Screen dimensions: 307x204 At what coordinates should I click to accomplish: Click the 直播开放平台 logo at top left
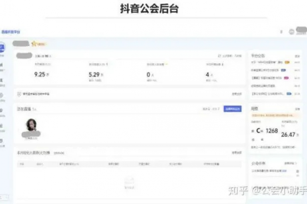point(11,32)
